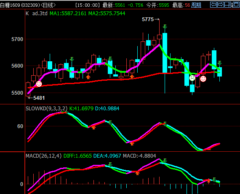Click the 日线 daily period label
The width and height of the screenshot is (240, 194).
[48, 5]
